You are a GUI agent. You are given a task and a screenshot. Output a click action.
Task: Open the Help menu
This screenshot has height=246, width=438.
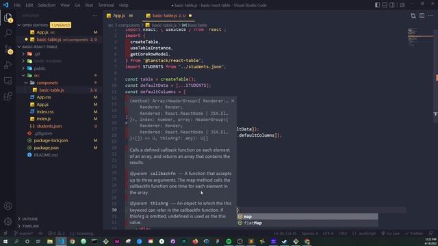coord(123,5)
